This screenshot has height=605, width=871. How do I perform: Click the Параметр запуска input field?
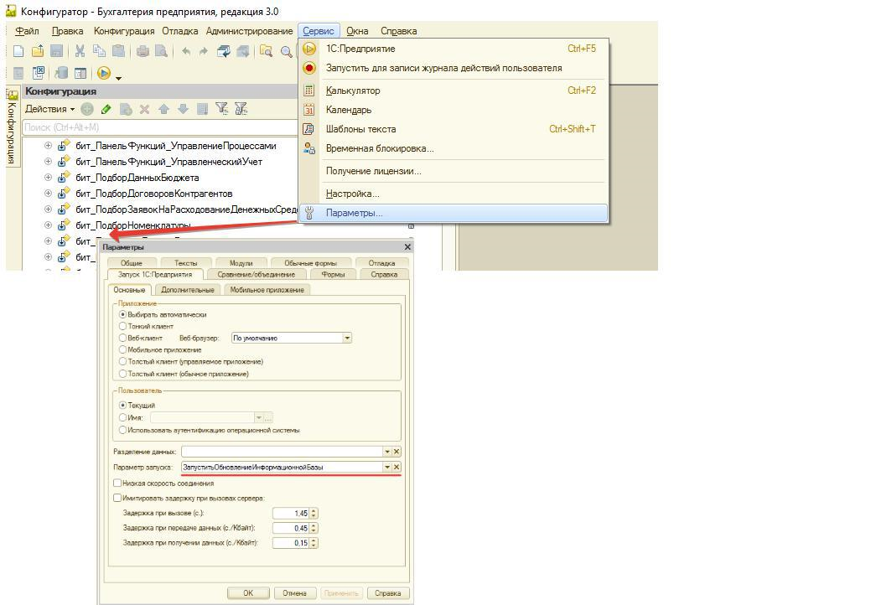coord(281,467)
